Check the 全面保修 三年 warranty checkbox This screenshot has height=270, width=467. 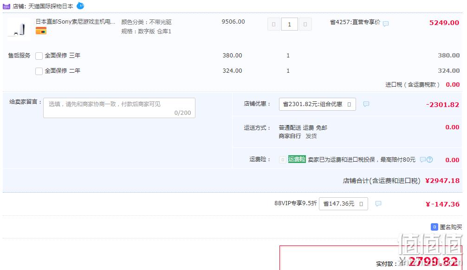click(x=39, y=56)
